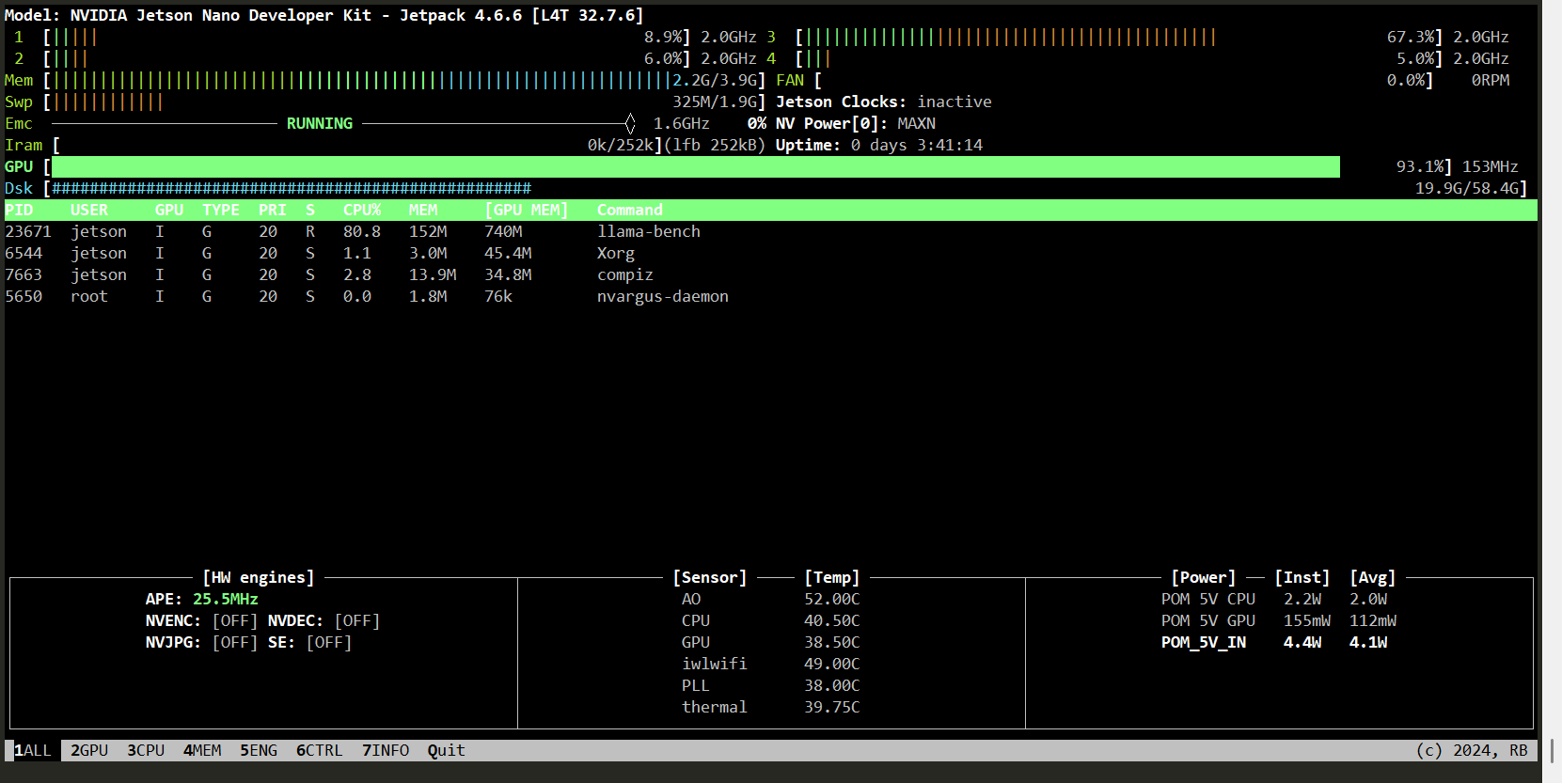This screenshot has height=783, width=1562.
Task: Click the Iram 0k/252k value
Action: coord(621,146)
